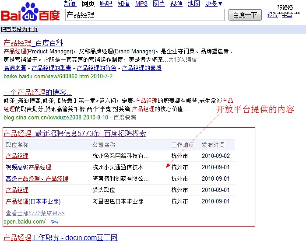Open the 名词来源 sublink
This screenshot has height=241, width=306.
click(x=15, y=68)
